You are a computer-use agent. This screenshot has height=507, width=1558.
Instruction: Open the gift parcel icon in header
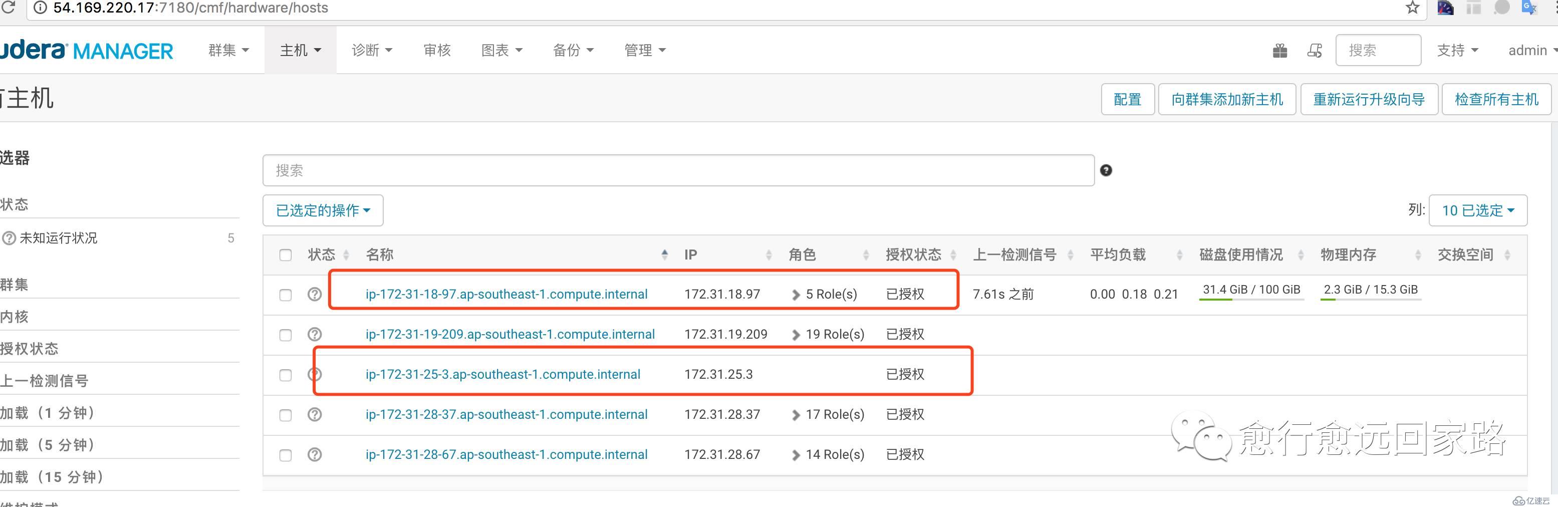pos(1280,50)
